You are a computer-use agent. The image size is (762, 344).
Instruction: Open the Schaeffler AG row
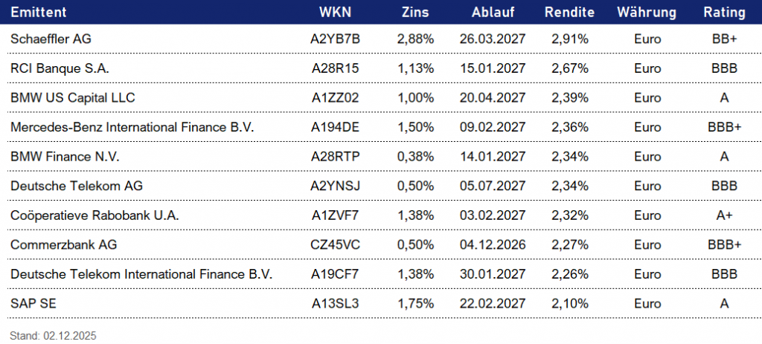tap(51, 38)
